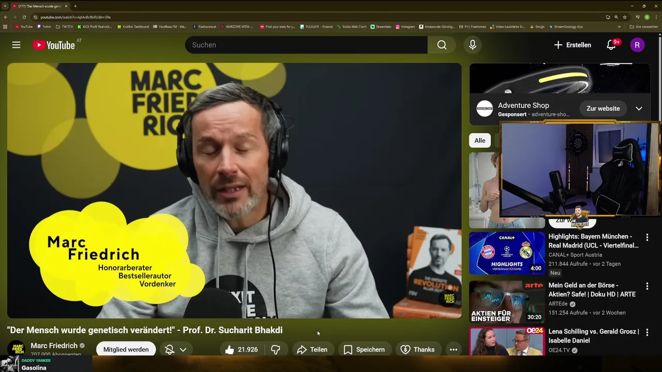Open the Twitch bookmark
662x372 pixels.
[x=44, y=26]
